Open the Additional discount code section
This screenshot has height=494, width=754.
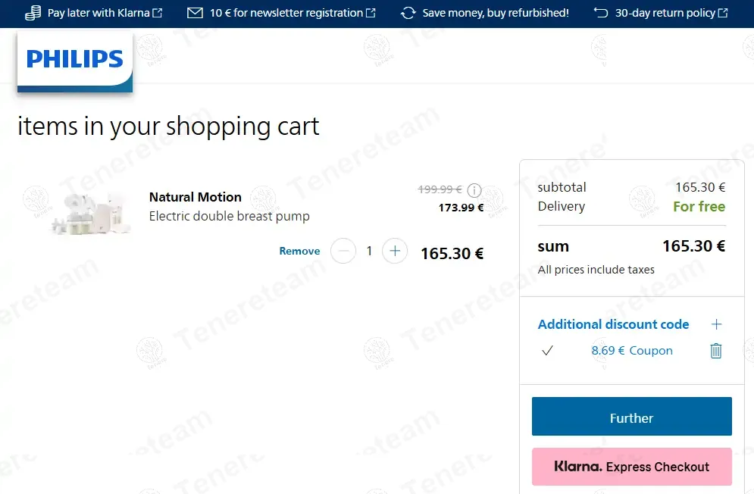[x=614, y=324]
